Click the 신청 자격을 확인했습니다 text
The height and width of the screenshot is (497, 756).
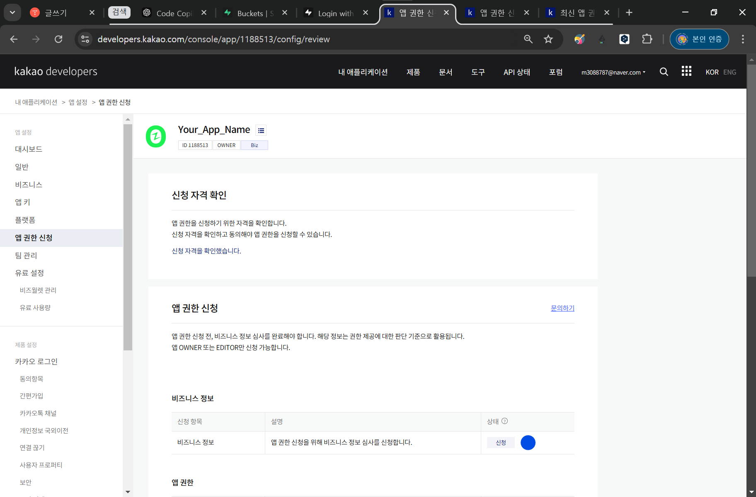(x=206, y=251)
